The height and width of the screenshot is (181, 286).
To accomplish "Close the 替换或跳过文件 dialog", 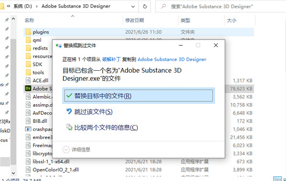I will [x=216, y=45].
